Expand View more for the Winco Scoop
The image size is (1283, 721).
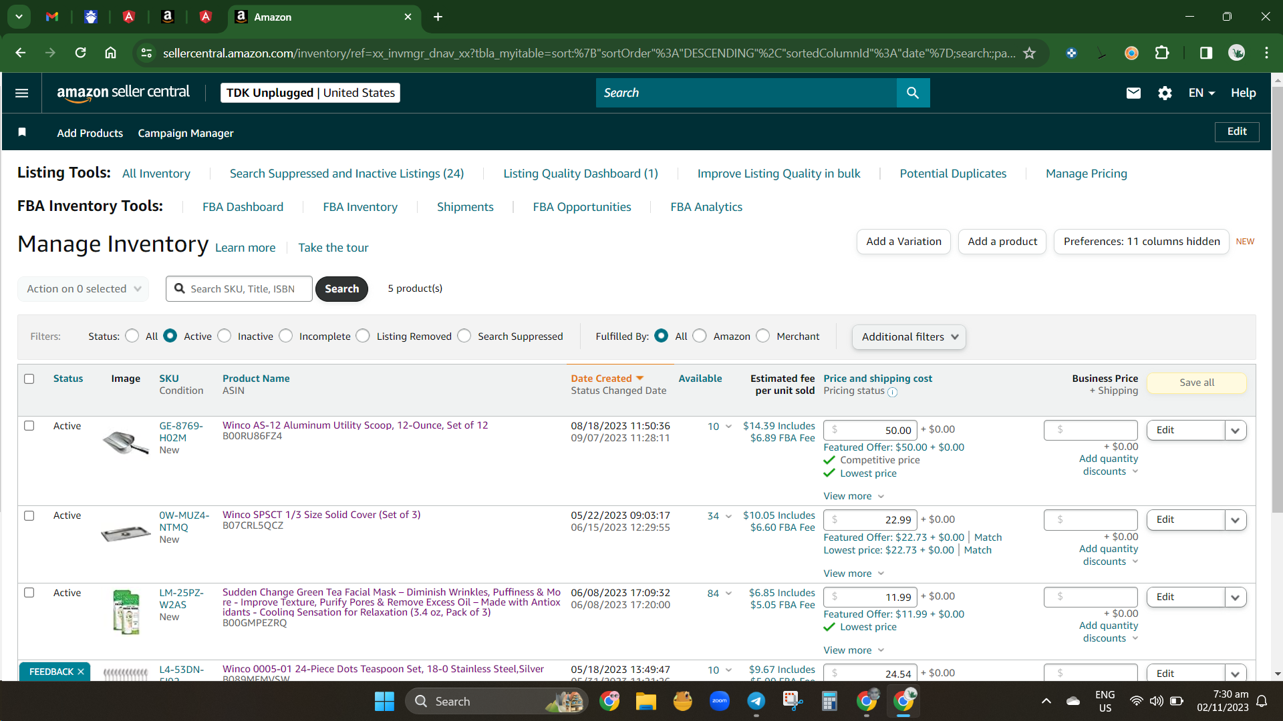point(854,496)
